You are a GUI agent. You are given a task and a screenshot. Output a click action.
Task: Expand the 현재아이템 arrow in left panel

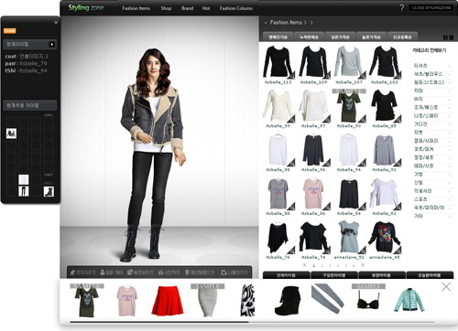[x=52, y=45]
